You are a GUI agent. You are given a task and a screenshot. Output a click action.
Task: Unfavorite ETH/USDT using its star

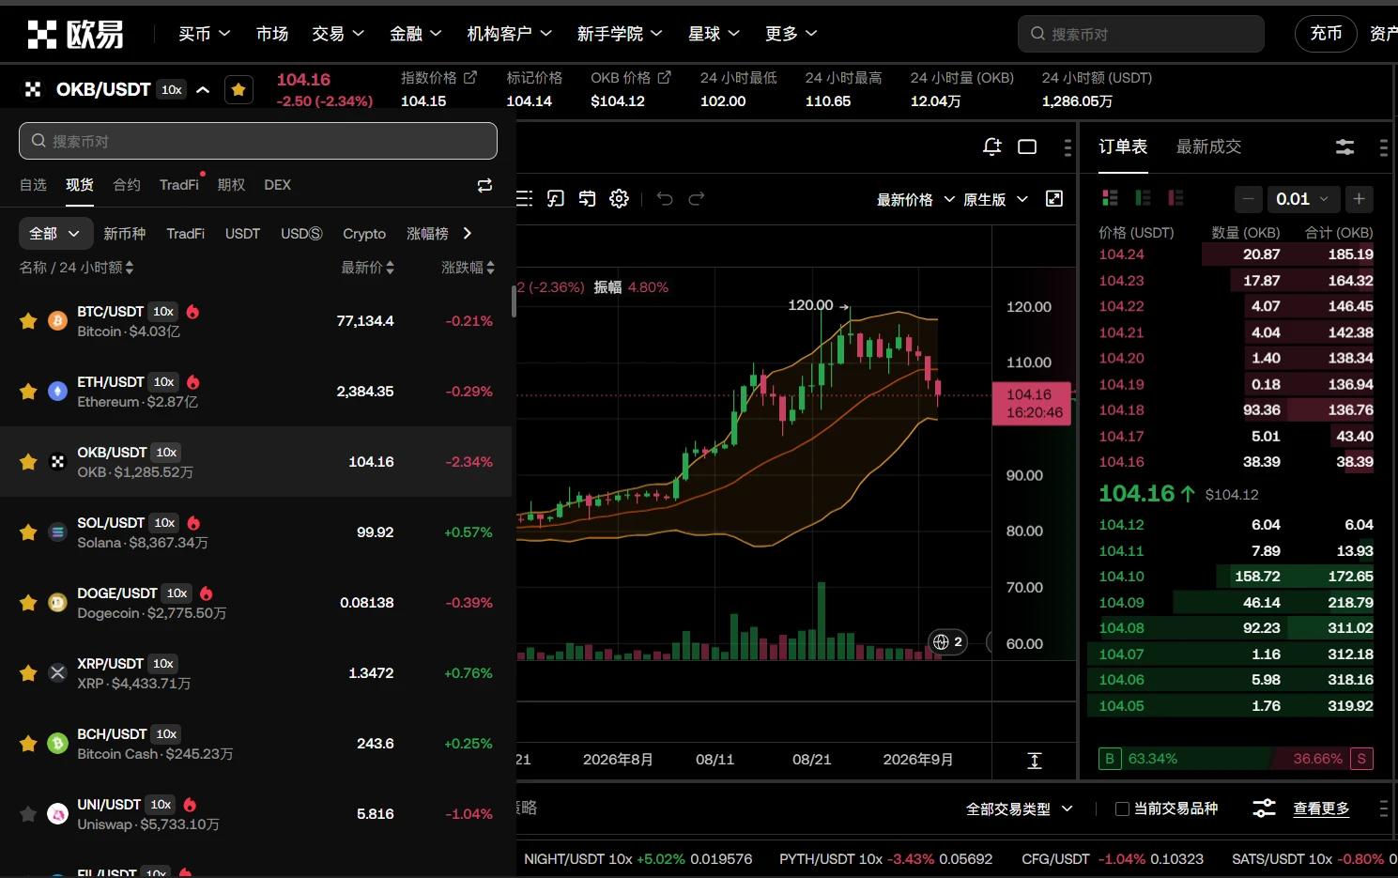point(28,392)
